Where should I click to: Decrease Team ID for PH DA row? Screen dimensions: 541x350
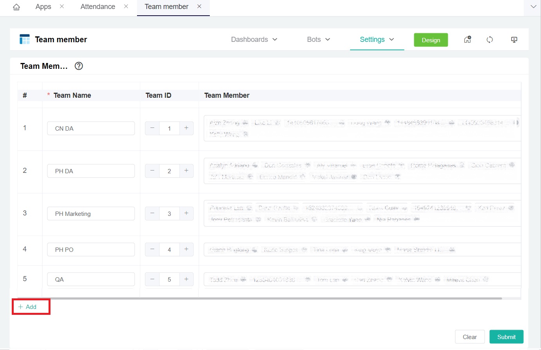point(152,171)
